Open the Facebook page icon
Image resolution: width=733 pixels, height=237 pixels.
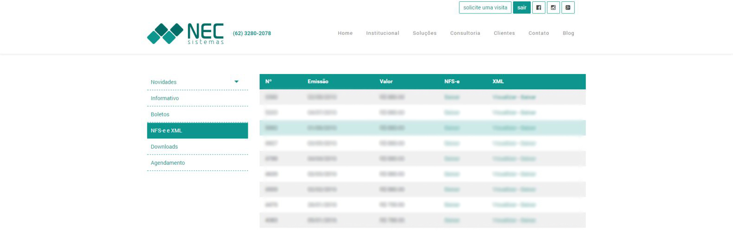pyautogui.click(x=538, y=8)
